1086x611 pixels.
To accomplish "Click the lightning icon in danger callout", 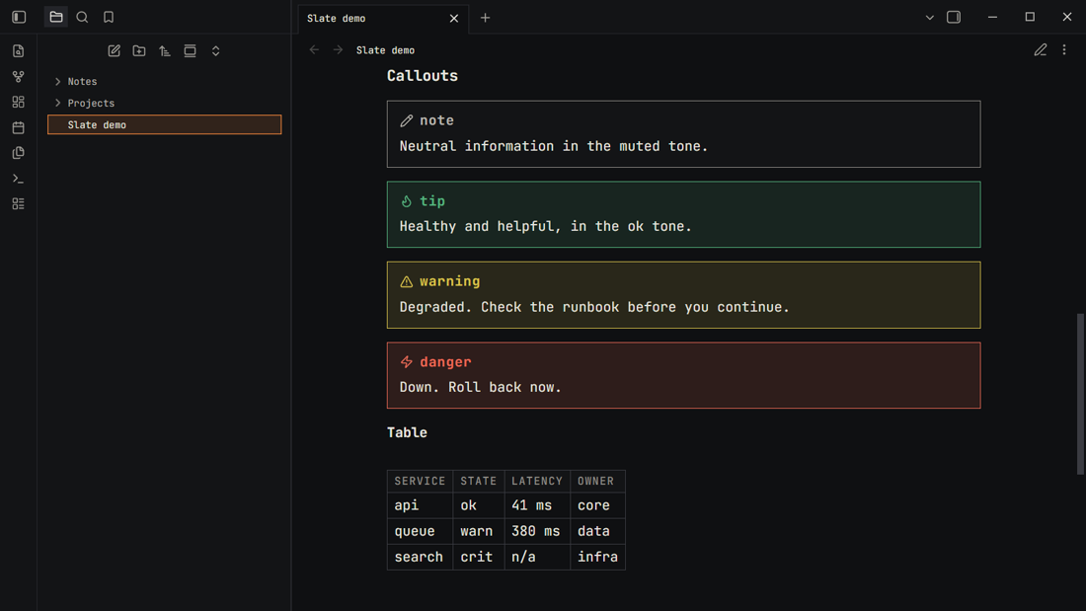I will click(407, 362).
